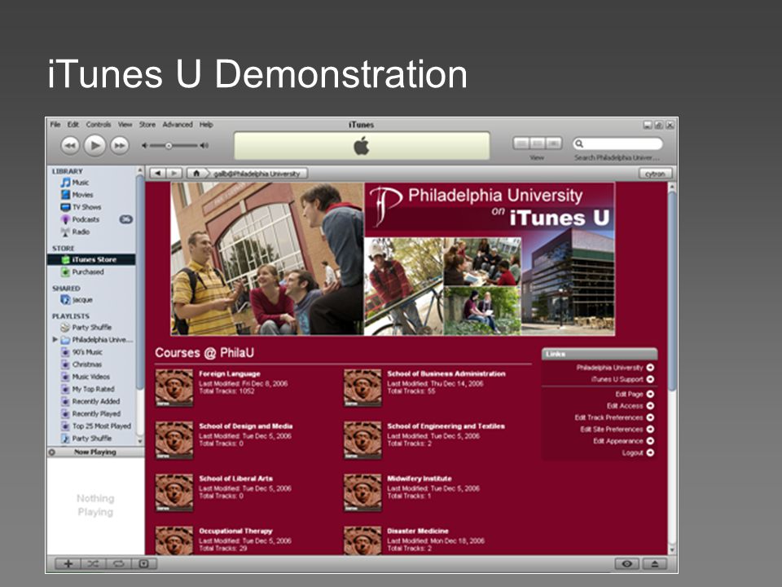Click the Edit Access arrow icon
782x587 pixels.
pos(650,406)
